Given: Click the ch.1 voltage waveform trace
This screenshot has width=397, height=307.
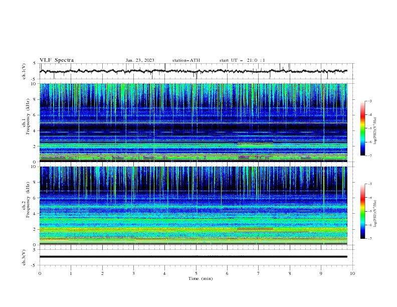Looking at the screenshot, I should point(193,71).
